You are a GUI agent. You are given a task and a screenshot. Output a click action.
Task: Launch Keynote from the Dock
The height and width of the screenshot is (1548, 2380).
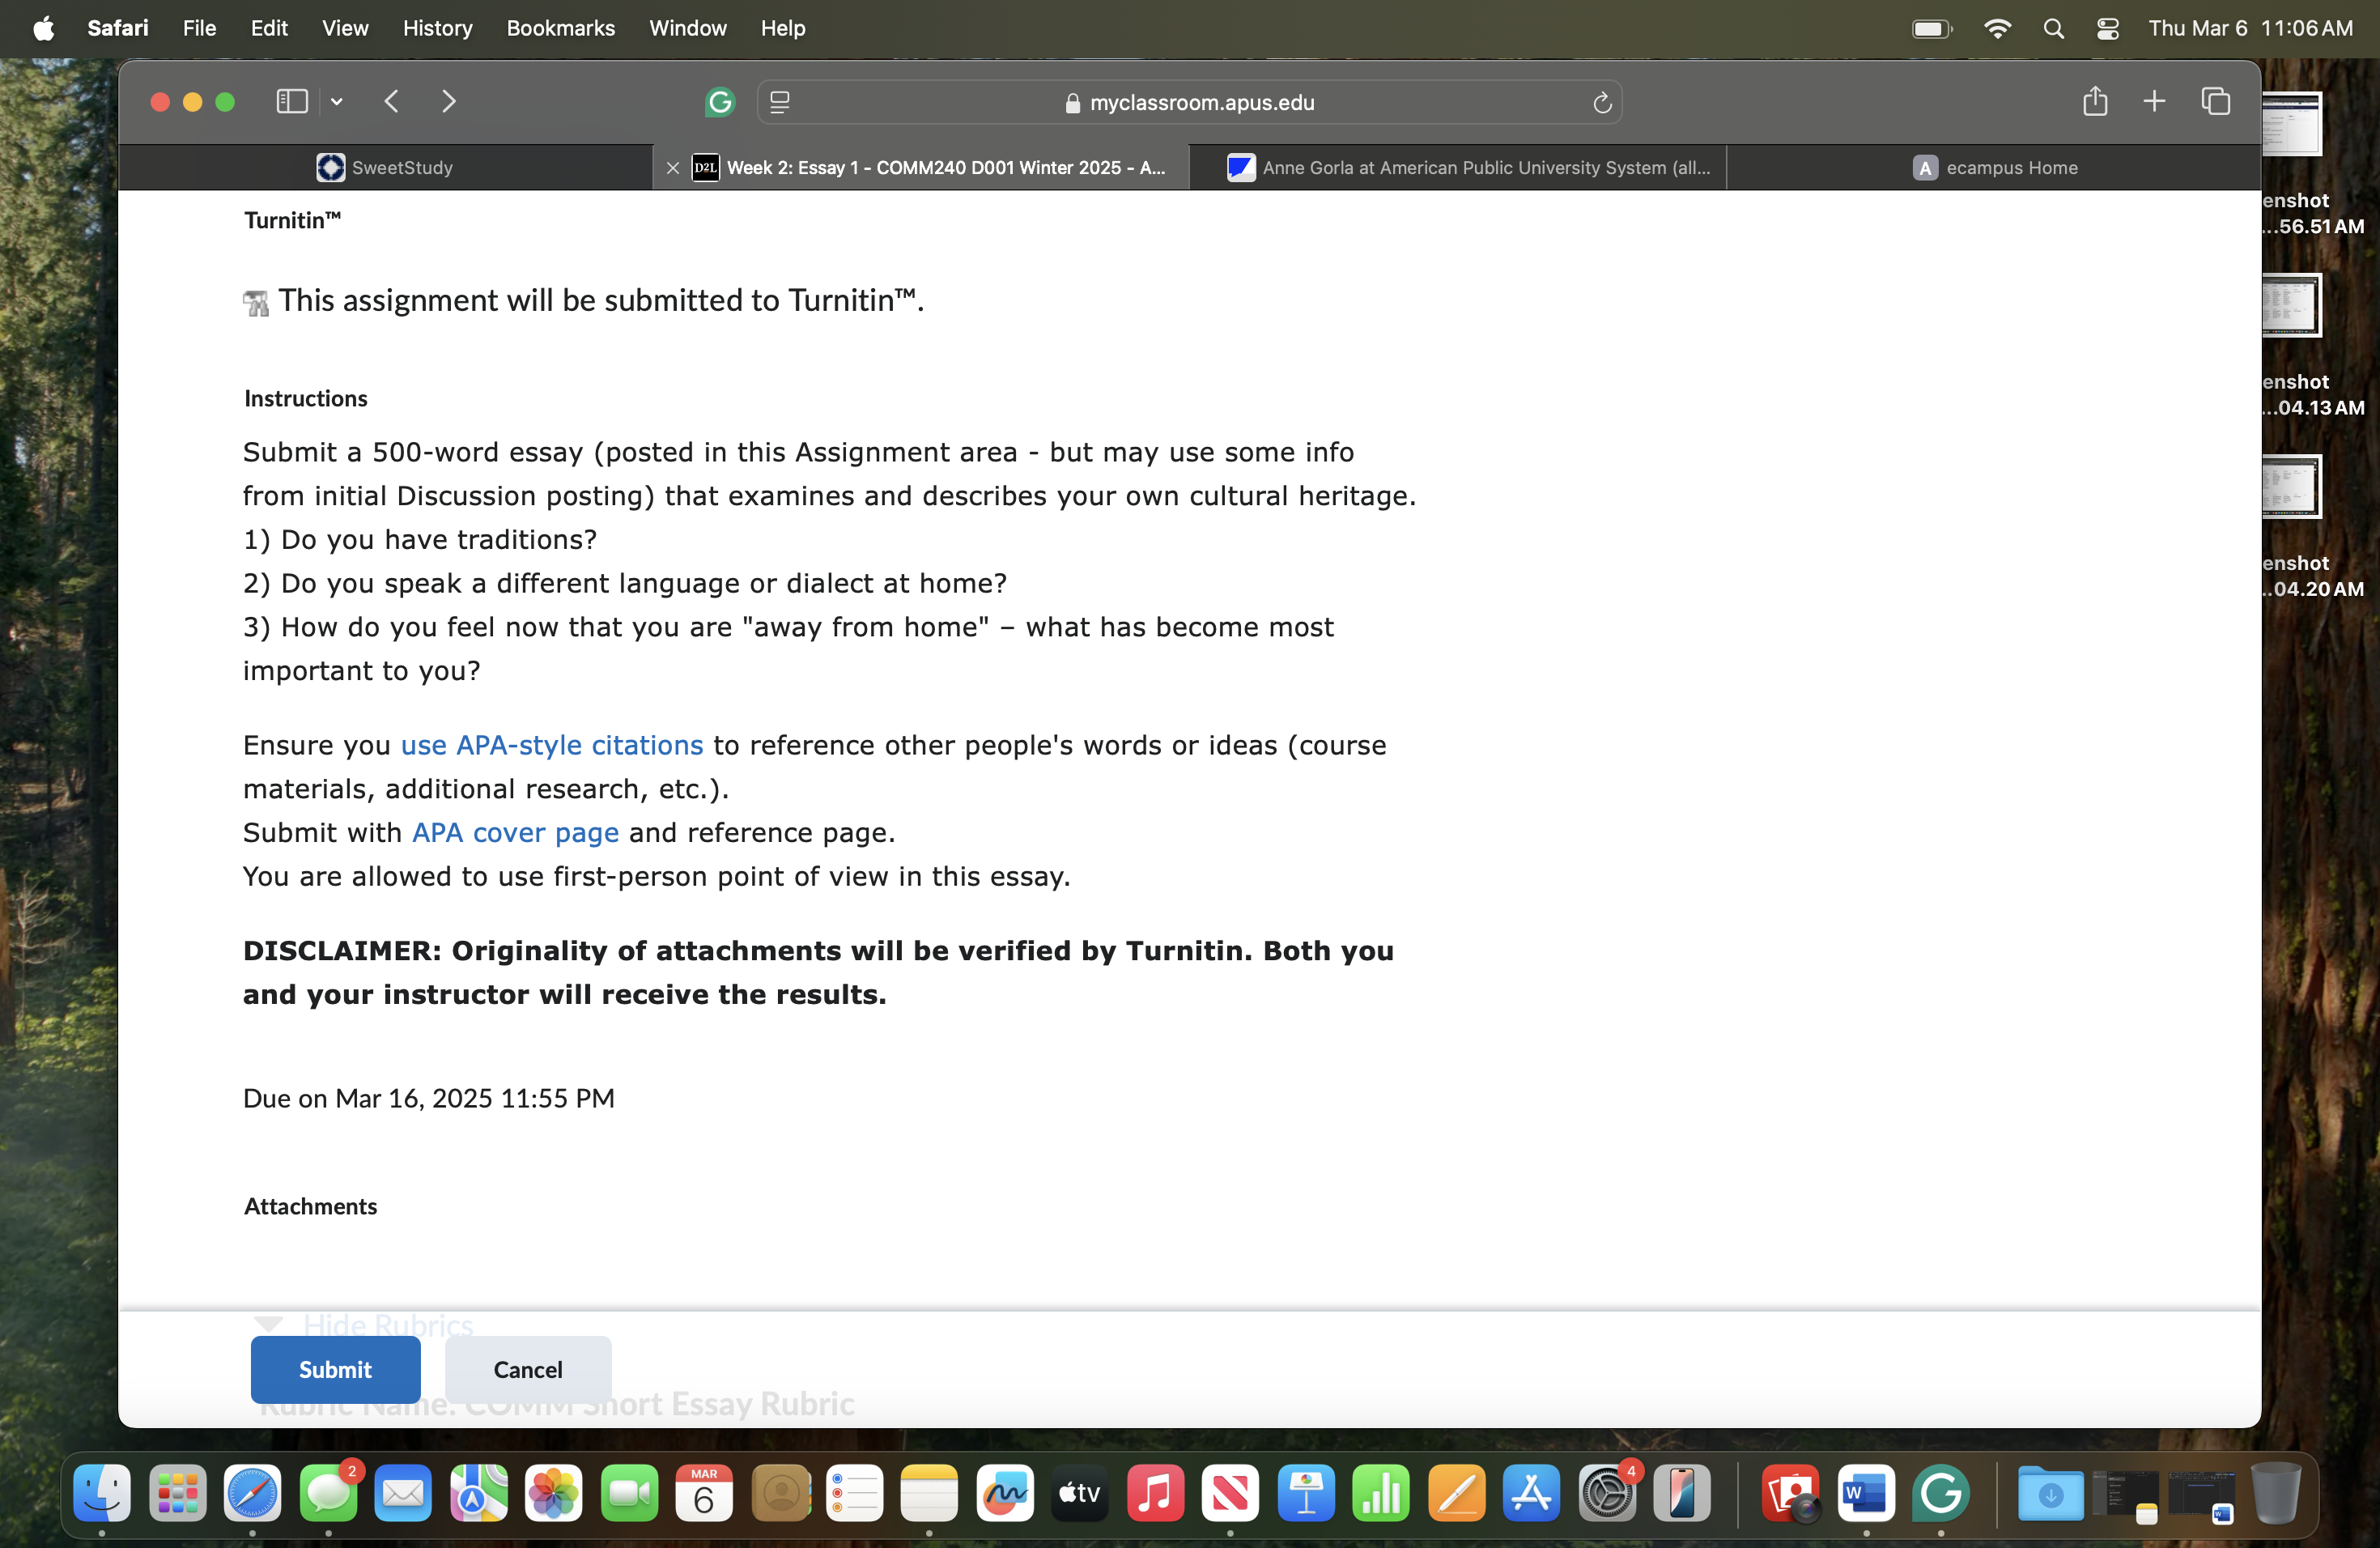coord(1306,1494)
